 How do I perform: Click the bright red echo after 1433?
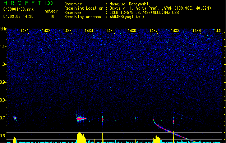point(81,119)
